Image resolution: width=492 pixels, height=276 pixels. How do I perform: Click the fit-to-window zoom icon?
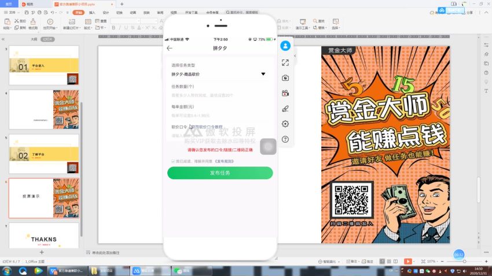click(423, 262)
